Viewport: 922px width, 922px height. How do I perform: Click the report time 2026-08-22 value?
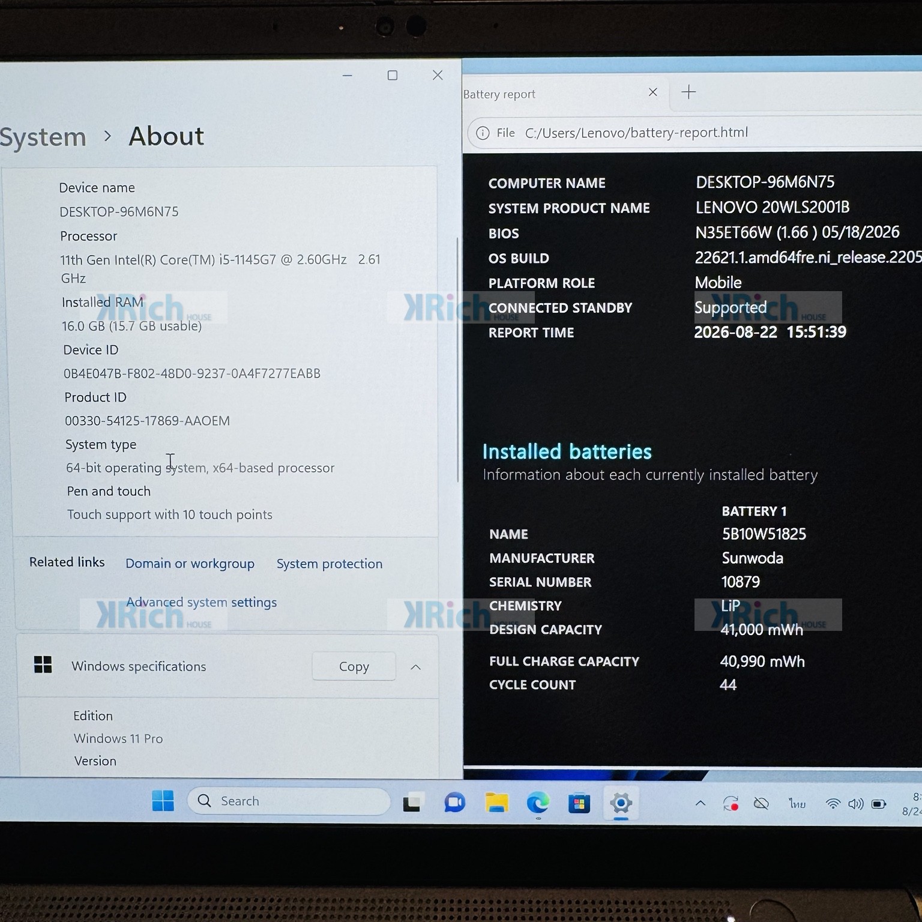tap(770, 332)
